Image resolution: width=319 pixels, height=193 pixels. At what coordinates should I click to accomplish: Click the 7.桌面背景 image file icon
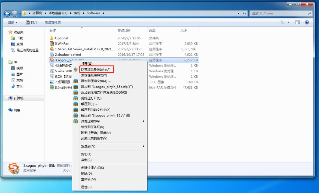coord(52,82)
